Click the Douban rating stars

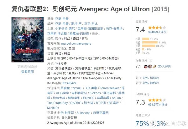155,27
